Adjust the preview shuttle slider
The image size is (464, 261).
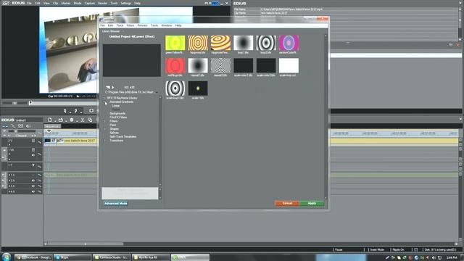click(14, 103)
